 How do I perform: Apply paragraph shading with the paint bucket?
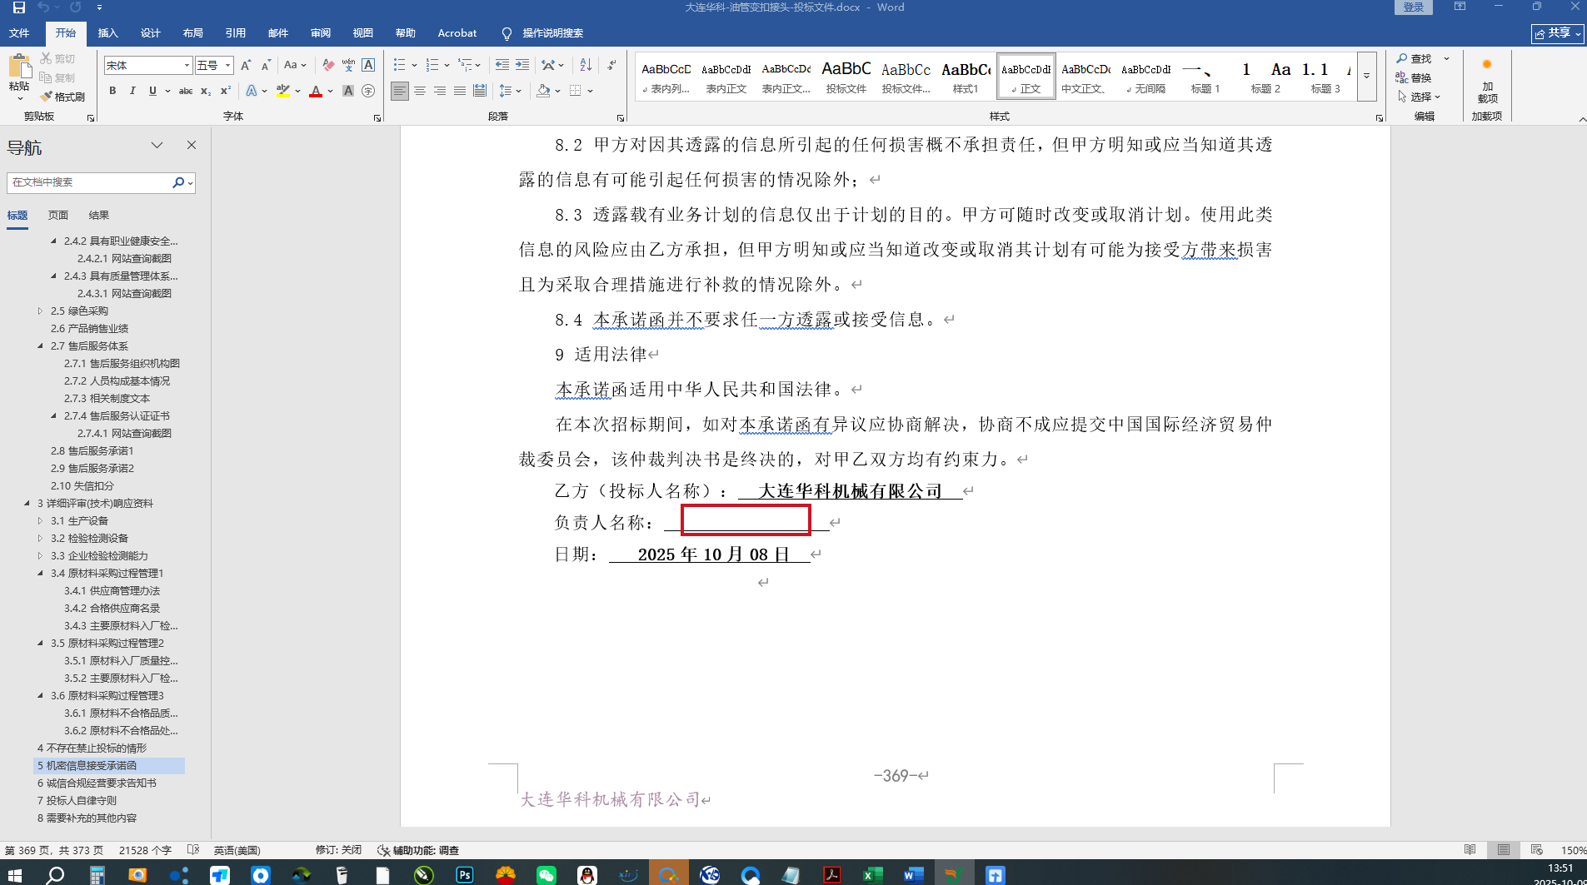tap(543, 91)
